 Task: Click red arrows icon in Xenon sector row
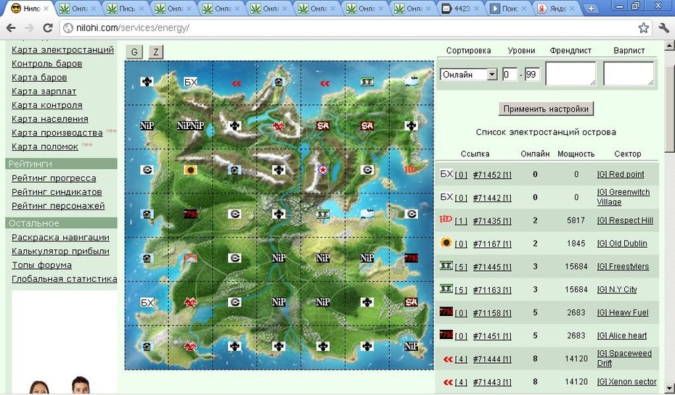click(x=448, y=382)
